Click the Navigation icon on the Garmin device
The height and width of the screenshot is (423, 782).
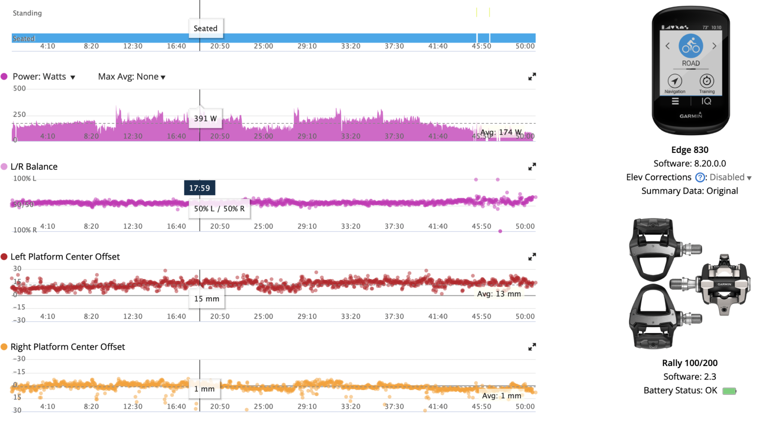675,81
